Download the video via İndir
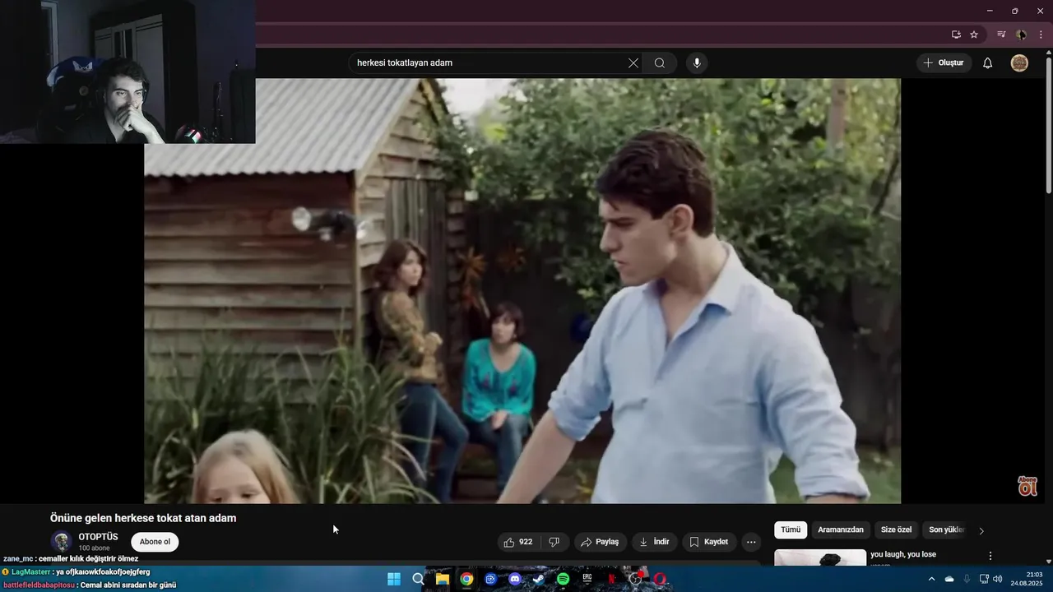This screenshot has width=1053, height=592. (655, 542)
